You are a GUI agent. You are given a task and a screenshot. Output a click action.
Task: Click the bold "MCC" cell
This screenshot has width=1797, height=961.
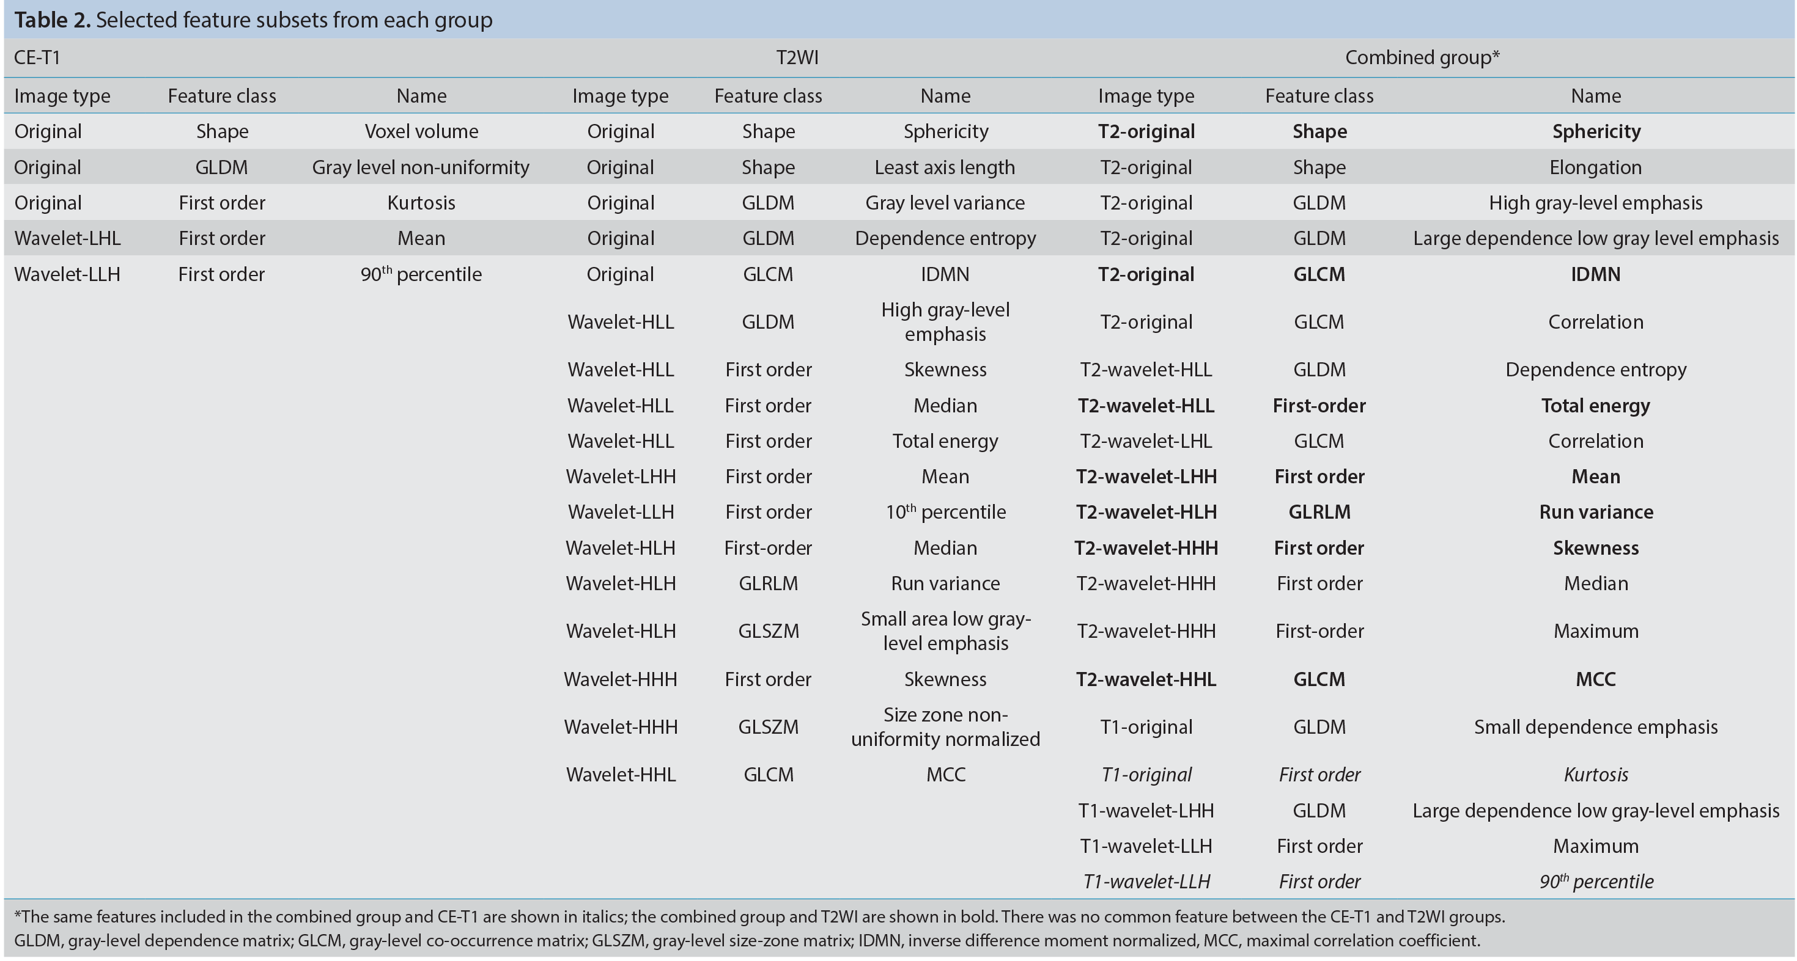pos(1595,679)
